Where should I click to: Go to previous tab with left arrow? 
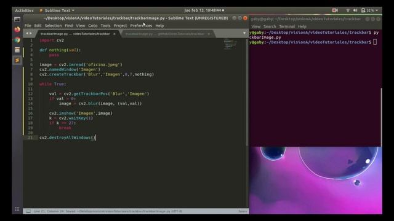(27, 33)
